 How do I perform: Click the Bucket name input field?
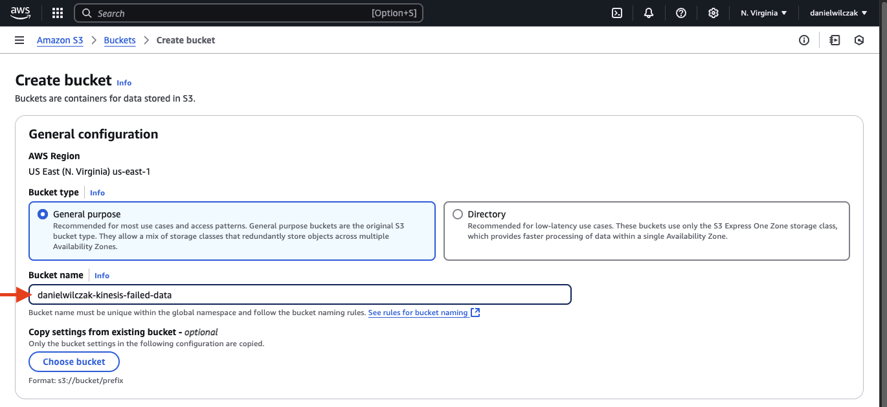pos(300,294)
